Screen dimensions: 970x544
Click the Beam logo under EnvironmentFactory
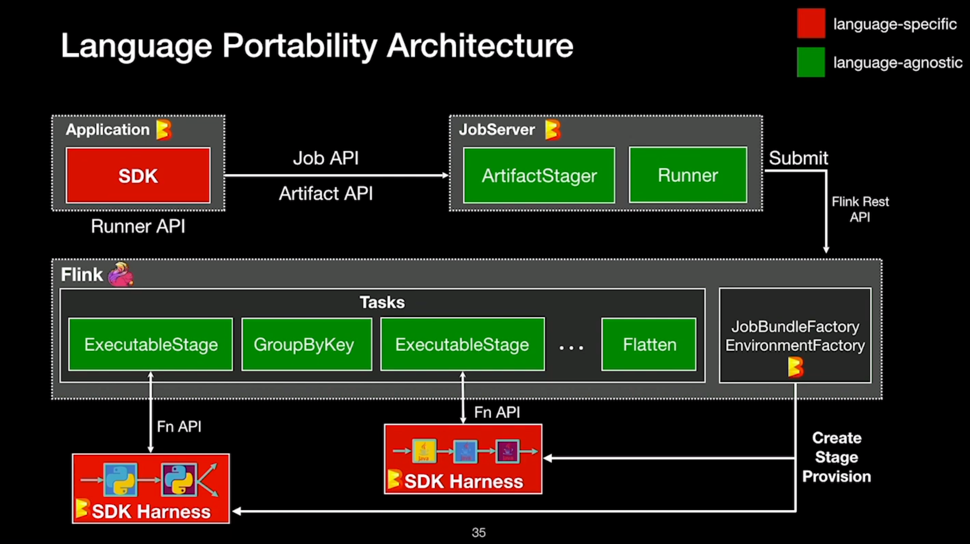(x=795, y=367)
